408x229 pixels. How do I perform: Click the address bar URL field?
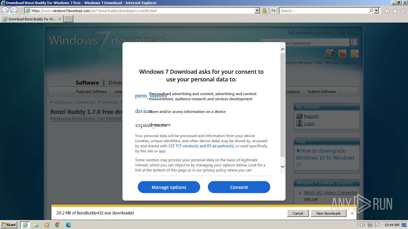142,10
